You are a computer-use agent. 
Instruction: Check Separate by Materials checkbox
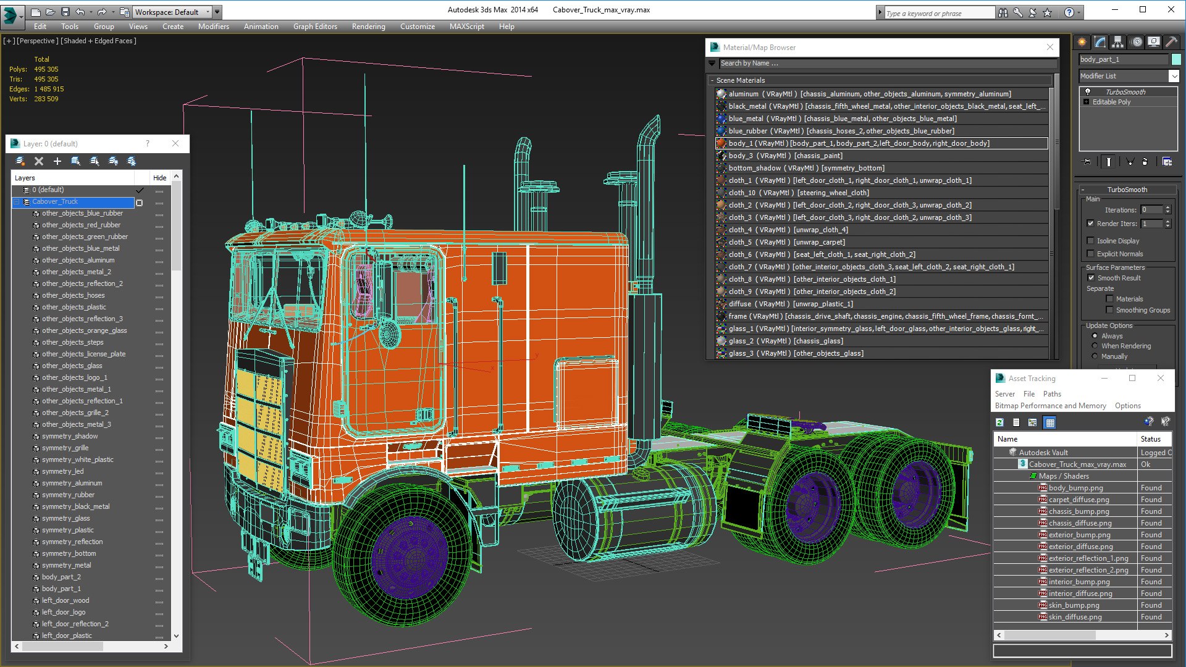click(1109, 299)
